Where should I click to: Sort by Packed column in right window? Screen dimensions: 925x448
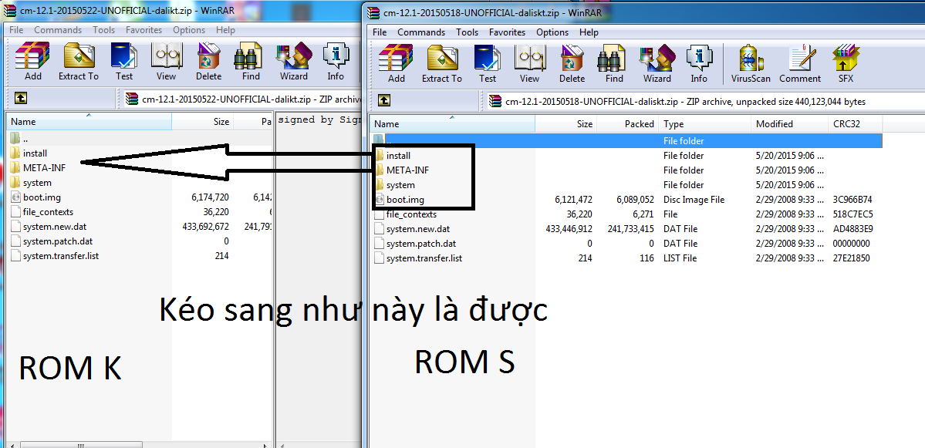(628, 124)
